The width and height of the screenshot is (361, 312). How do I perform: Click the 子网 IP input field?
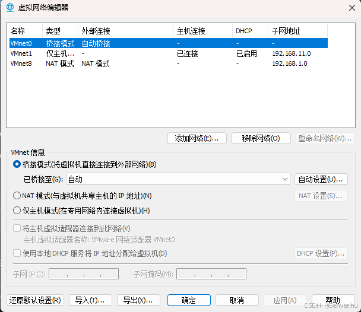click(84, 274)
